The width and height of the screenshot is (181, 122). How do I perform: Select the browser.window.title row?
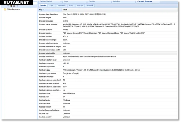91,53
